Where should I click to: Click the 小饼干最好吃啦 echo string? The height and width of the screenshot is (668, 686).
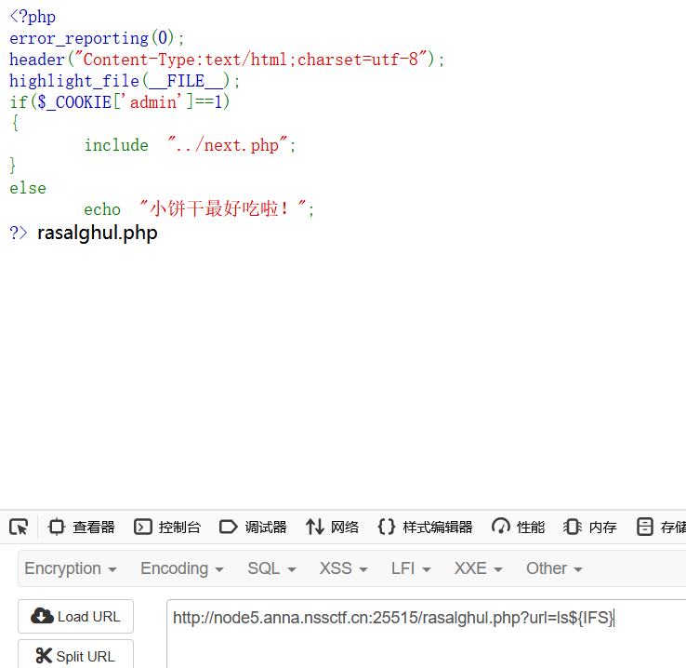pyautogui.click(x=223, y=208)
